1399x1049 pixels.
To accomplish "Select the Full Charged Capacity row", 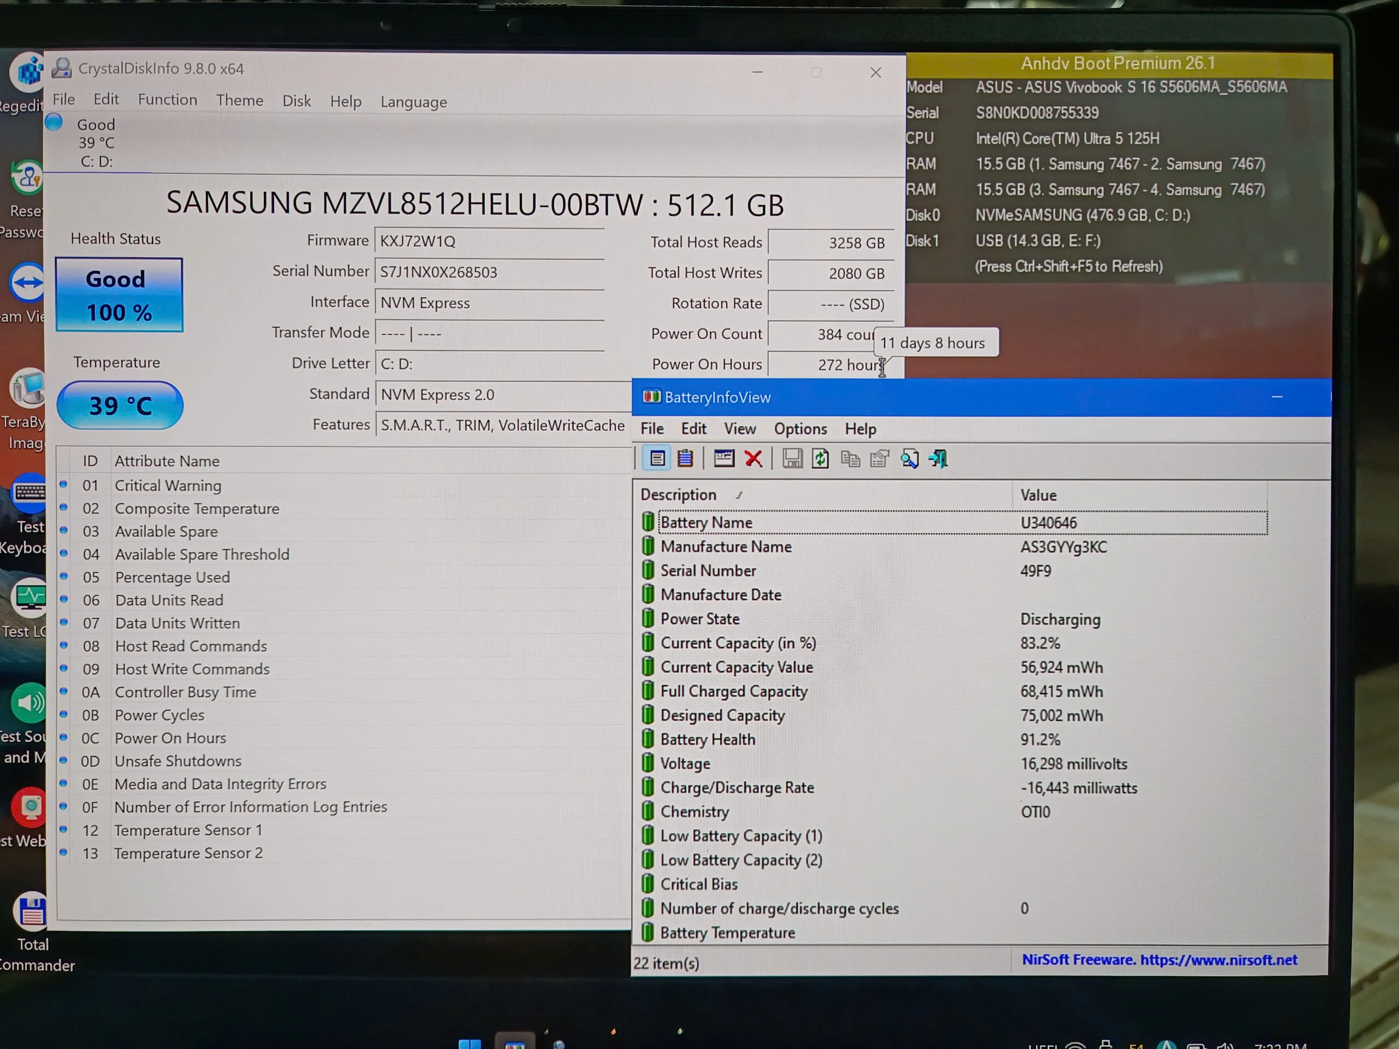I will tap(954, 691).
